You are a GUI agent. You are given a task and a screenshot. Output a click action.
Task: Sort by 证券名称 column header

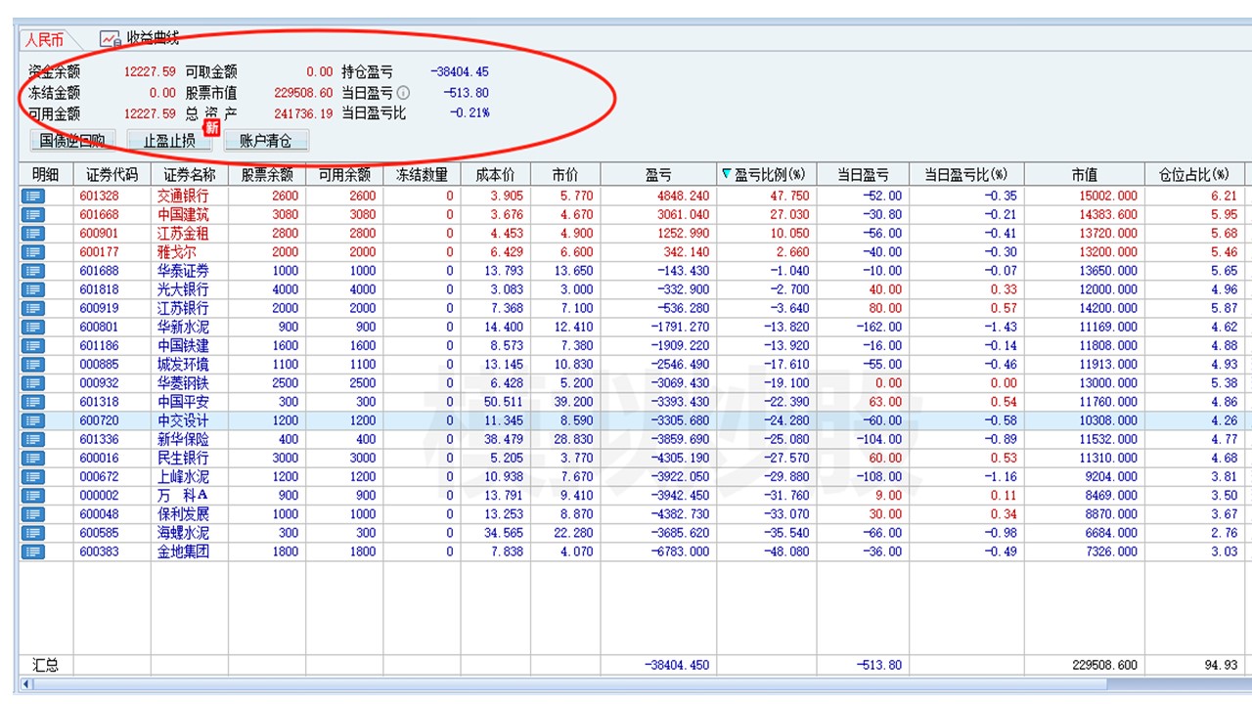pos(189,175)
